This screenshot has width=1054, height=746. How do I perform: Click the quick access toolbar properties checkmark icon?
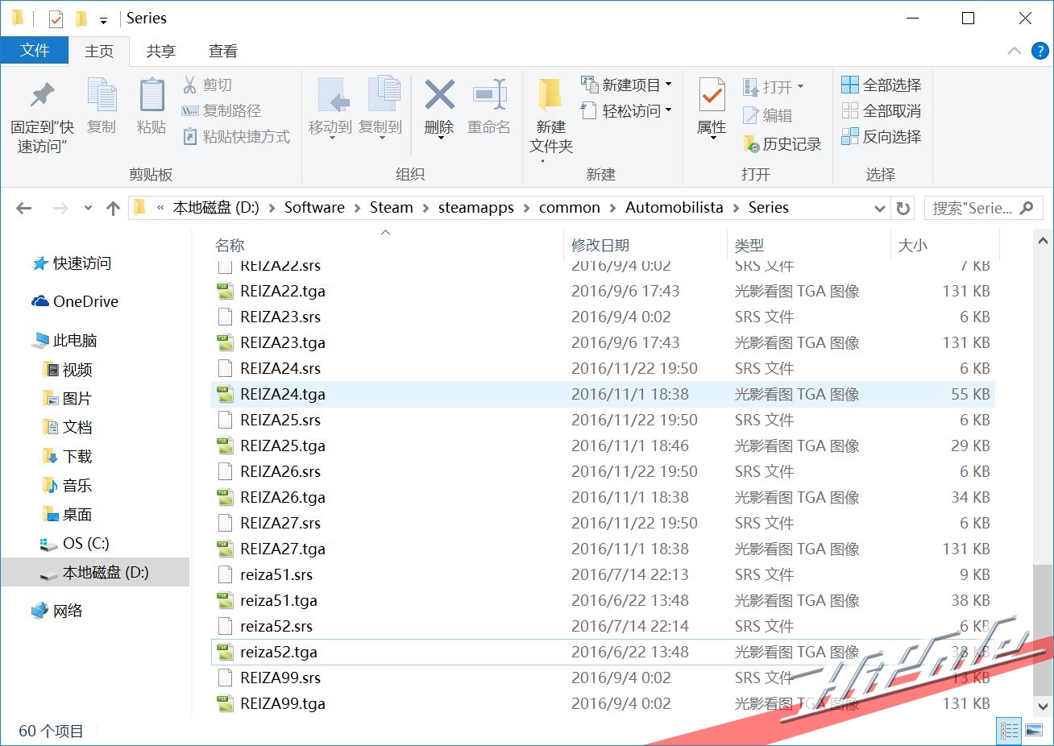coord(56,19)
